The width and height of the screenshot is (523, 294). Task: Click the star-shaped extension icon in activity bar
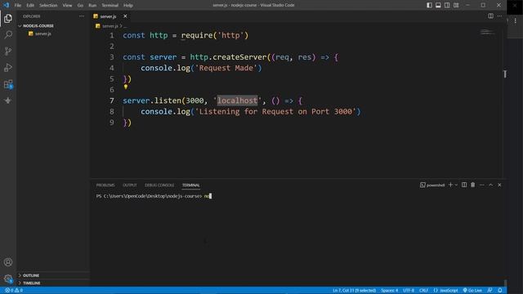coord(8,100)
